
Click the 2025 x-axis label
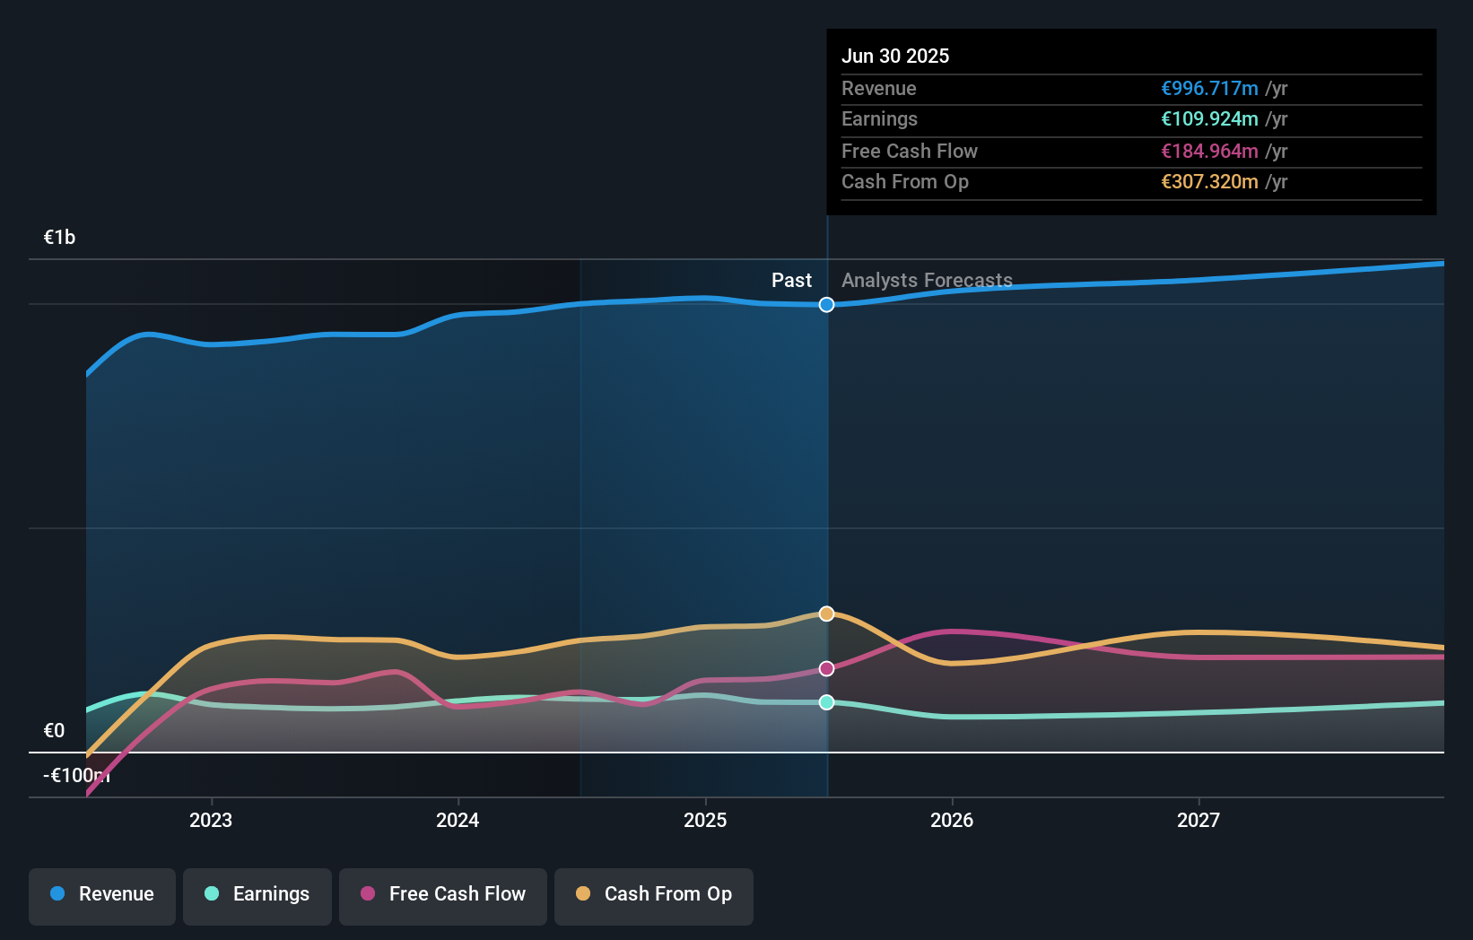(x=705, y=820)
